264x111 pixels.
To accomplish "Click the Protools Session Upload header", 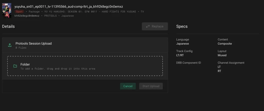I will click(x=34, y=43).
